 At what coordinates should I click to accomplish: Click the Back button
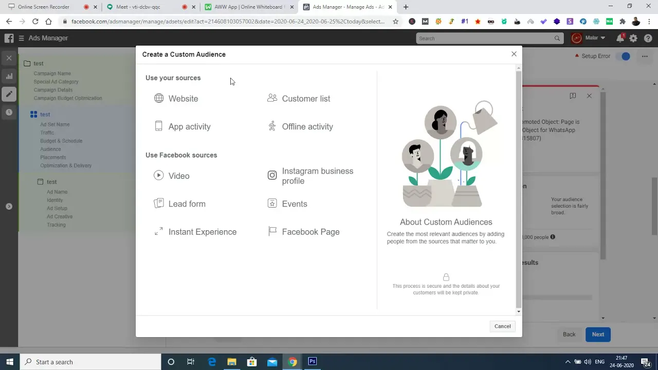click(569, 334)
